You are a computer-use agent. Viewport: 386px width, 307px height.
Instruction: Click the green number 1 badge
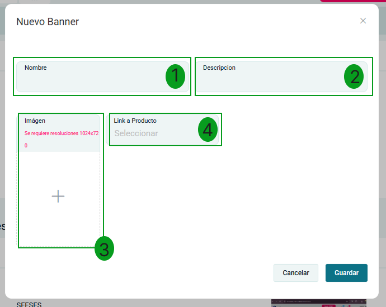[175, 76]
